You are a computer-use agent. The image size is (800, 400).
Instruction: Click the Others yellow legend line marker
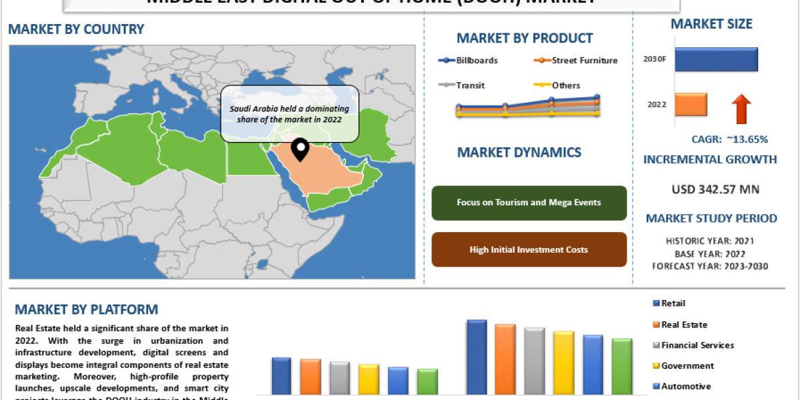coord(542,85)
